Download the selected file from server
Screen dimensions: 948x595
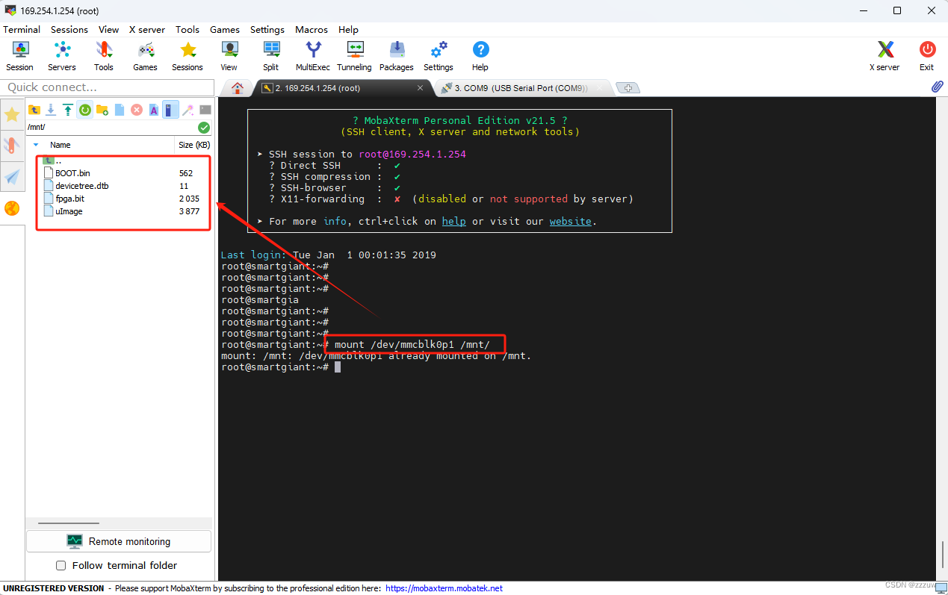tap(51, 109)
